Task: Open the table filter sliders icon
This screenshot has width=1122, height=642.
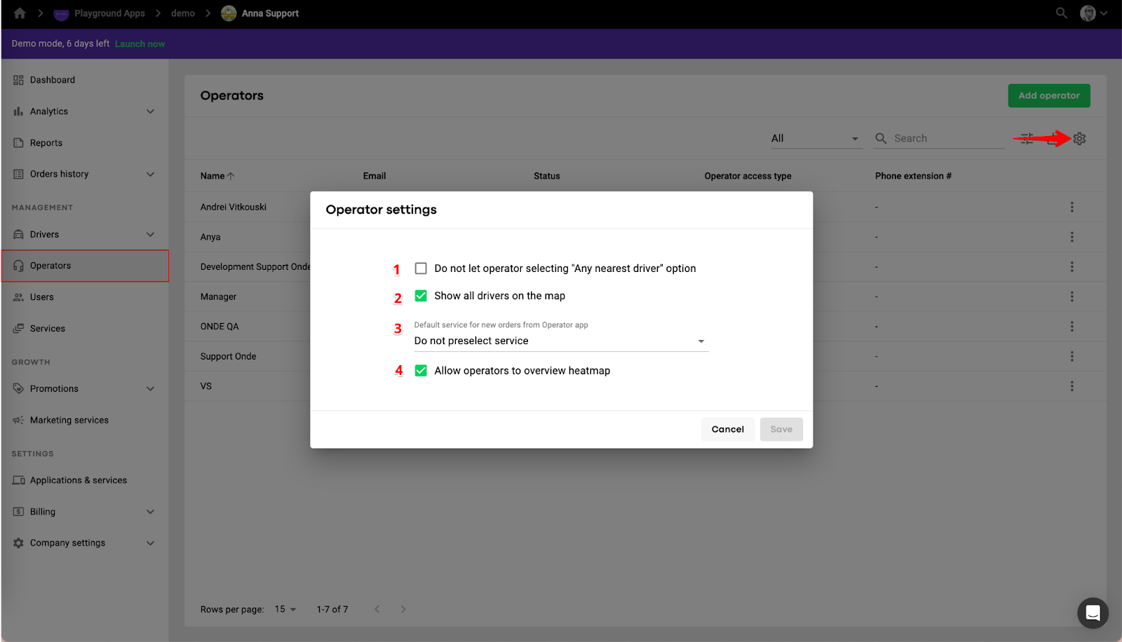Action: [1027, 139]
